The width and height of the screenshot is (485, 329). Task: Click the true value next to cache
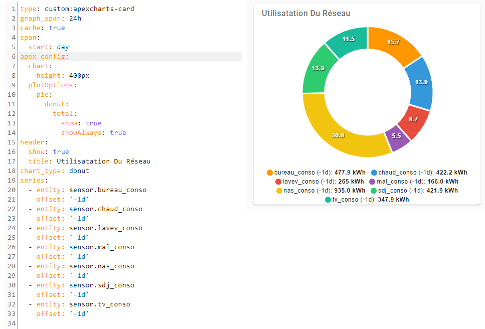(x=57, y=28)
